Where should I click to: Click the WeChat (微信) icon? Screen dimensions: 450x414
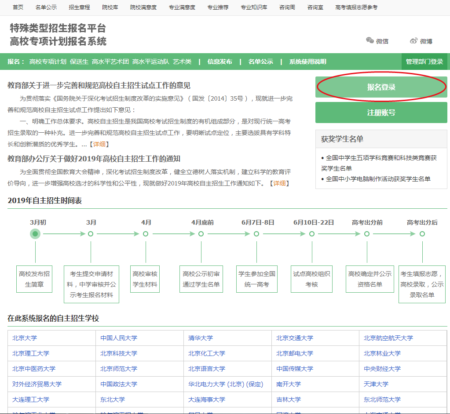pos(370,40)
